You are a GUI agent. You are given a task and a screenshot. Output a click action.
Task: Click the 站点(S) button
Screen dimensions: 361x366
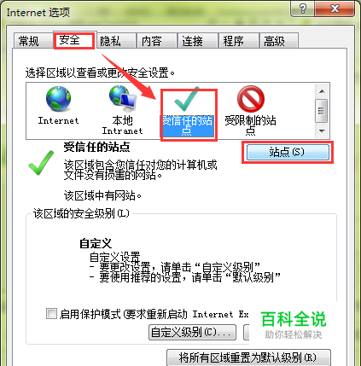point(288,152)
